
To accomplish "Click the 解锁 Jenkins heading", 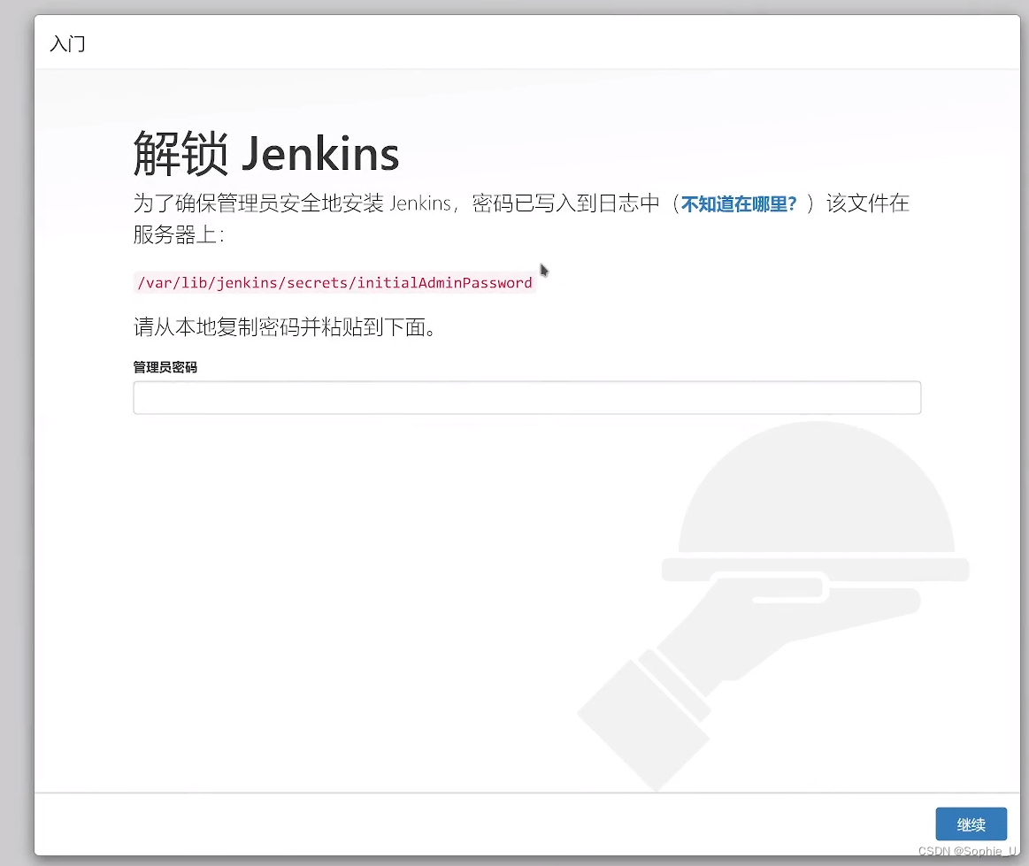I will 266,153.
